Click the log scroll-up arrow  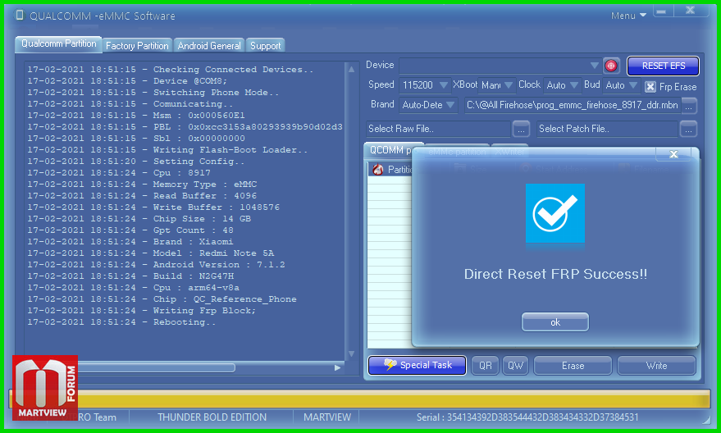click(351, 69)
